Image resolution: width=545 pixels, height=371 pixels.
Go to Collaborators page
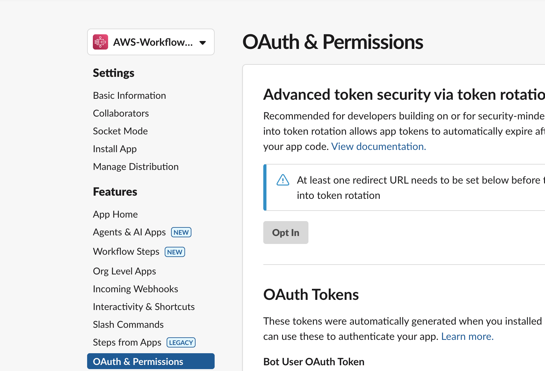pyautogui.click(x=121, y=113)
